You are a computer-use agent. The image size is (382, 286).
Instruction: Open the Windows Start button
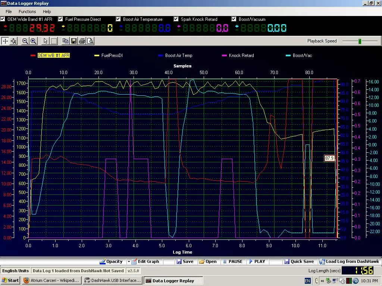tap(10, 280)
